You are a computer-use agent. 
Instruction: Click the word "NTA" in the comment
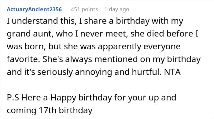[172, 72]
